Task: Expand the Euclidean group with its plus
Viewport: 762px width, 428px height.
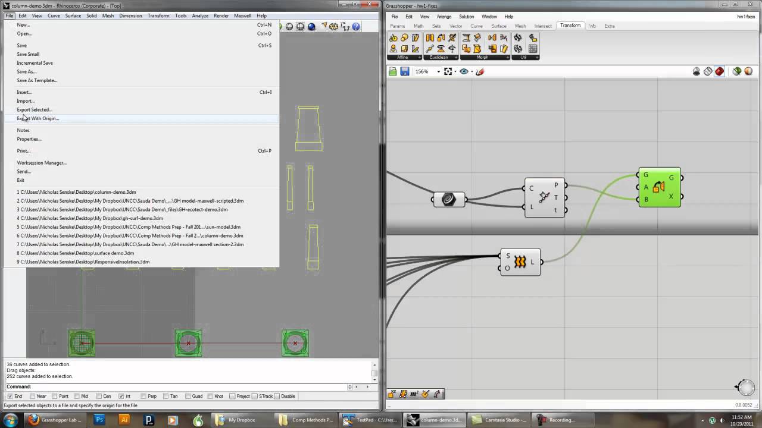Action: tap(456, 58)
